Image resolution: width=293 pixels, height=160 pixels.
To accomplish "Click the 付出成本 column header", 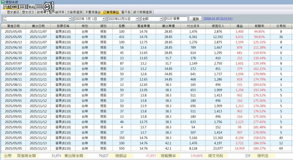I will (193, 26).
